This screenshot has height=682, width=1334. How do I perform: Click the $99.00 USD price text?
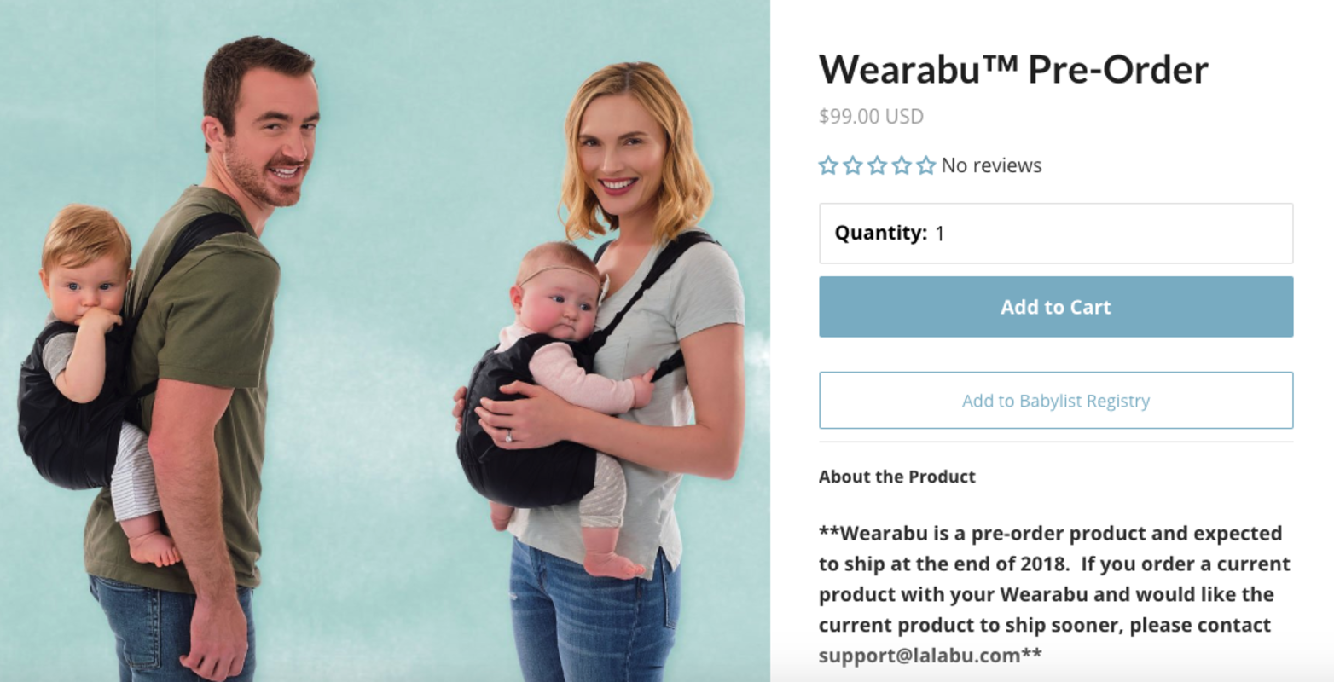click(871, 116)
